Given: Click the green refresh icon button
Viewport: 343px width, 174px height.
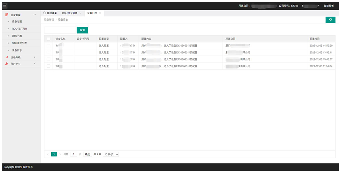Looking at the screenshot, I should tap(330, 20).
